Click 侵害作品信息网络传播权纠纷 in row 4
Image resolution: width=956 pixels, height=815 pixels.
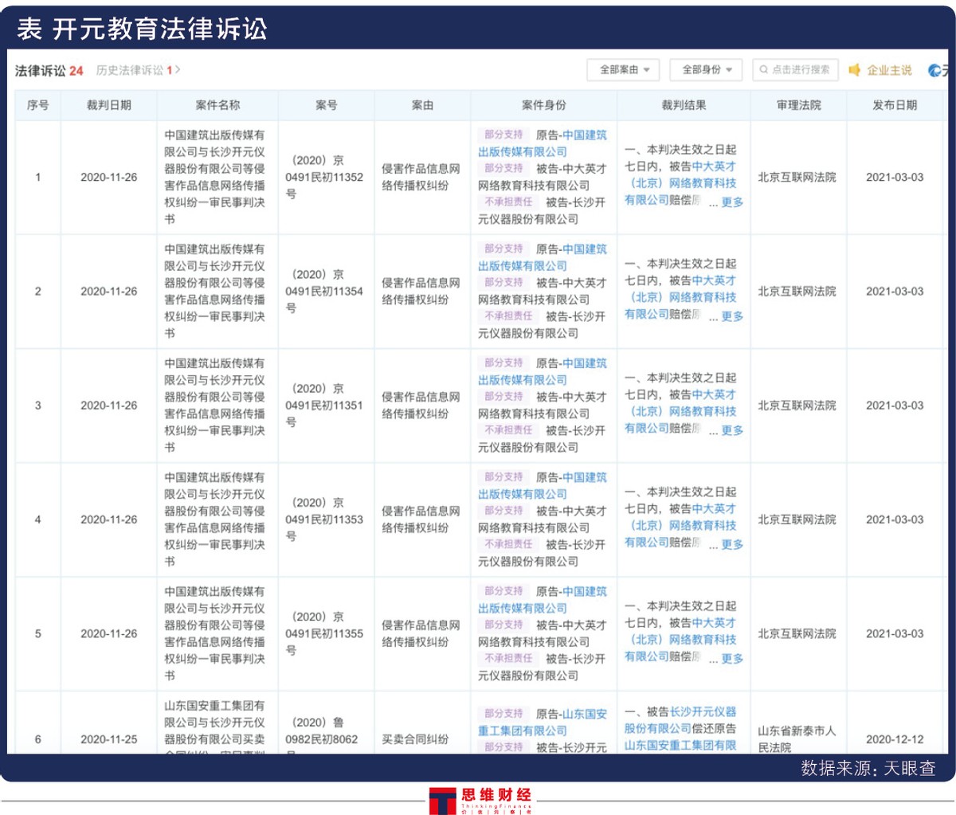(x=421, y=519)
